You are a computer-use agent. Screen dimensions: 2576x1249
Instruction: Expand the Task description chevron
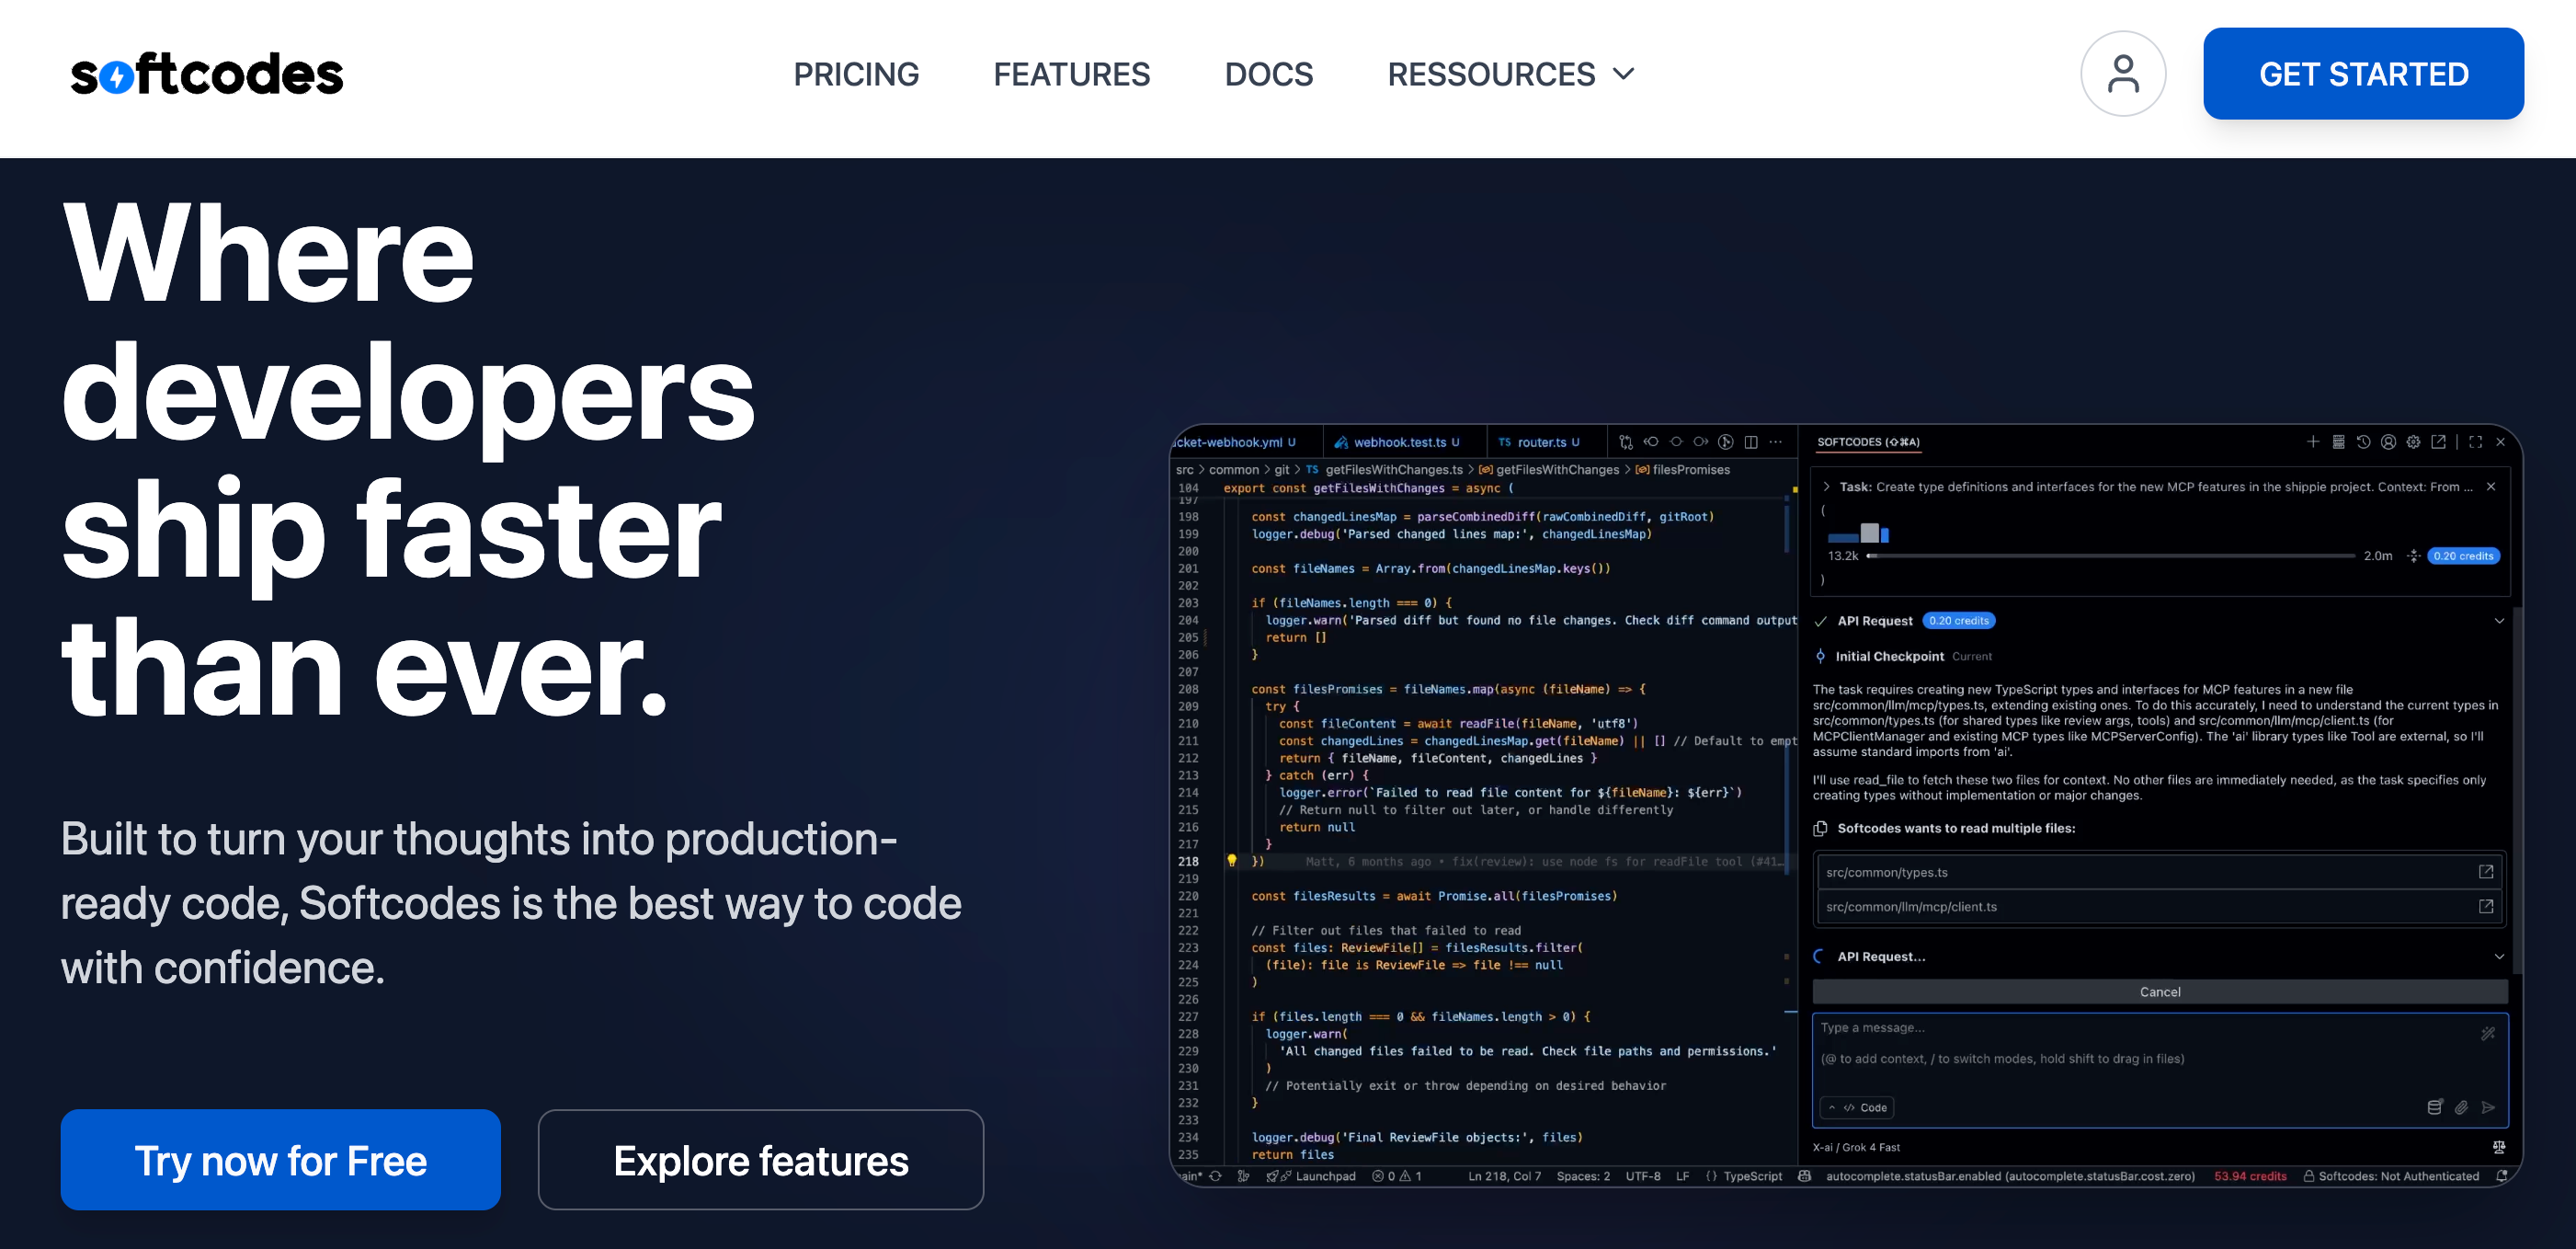(1826, 487)
